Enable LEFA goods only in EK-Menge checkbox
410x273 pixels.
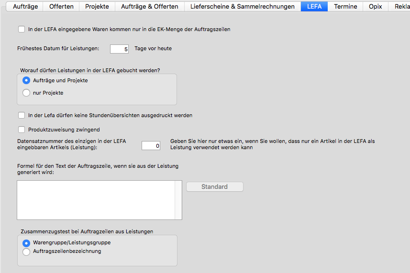pyautogui.click(x=22, y=29)
